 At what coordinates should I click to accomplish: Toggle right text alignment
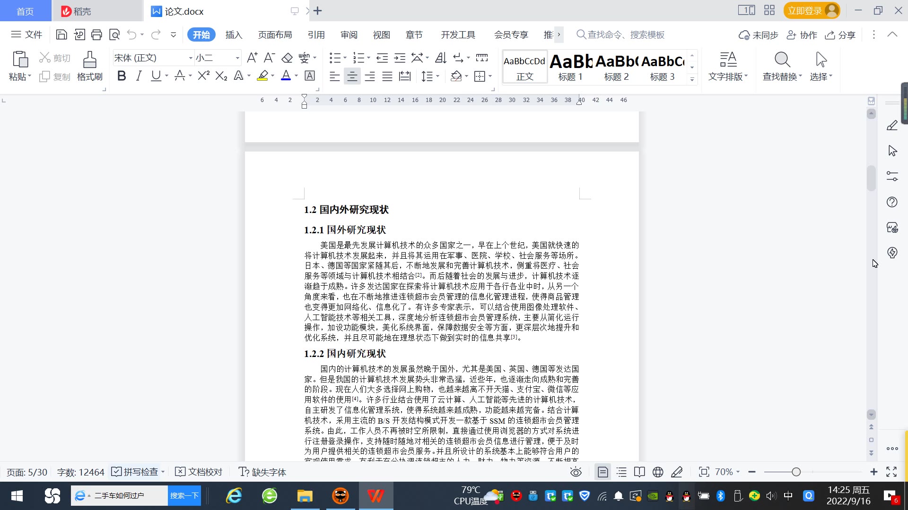tap(369, 76)
